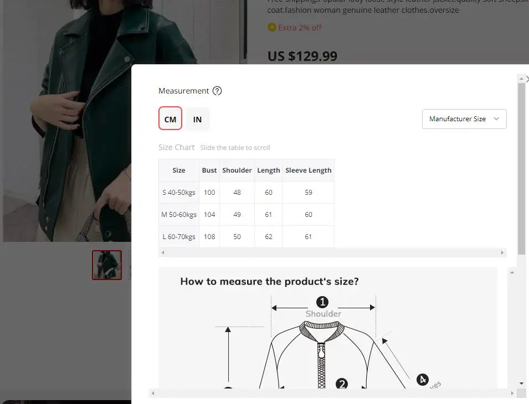Switch measurement unit to IN
The width and height of the screenshot is (529, 404).
click(197, 120)
